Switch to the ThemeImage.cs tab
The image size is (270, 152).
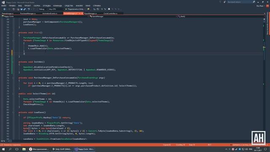(8, 13)
